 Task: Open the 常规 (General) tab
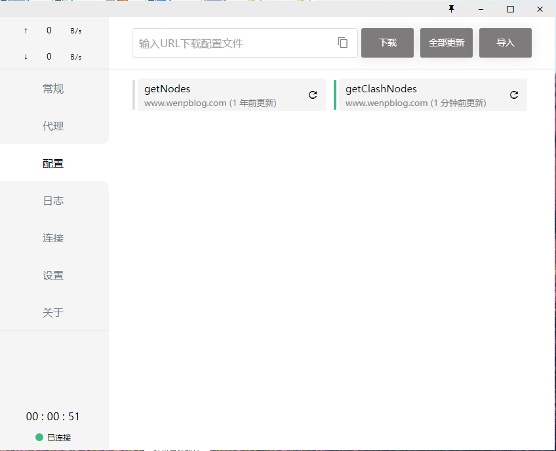pos(53,89)
